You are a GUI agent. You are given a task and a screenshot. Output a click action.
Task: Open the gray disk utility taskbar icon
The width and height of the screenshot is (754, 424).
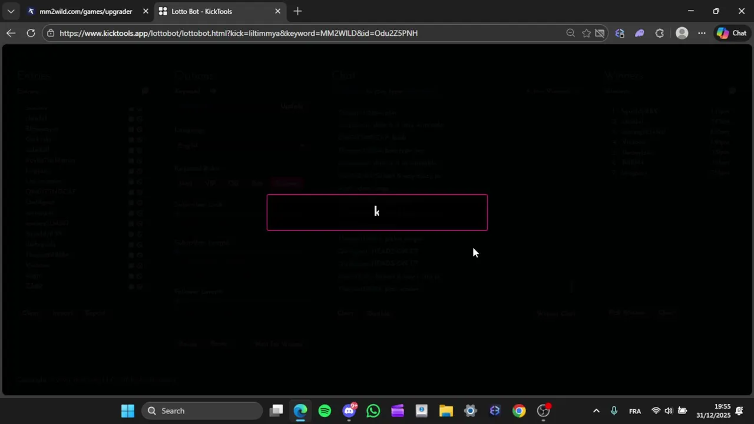pyautogui.click(x=422, y=410)
